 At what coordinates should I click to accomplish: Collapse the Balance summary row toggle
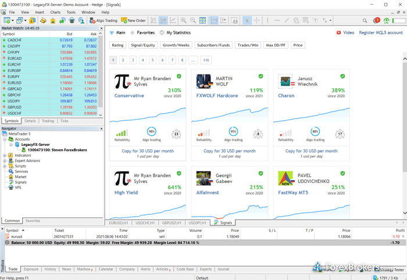click(x=7, y=243)
